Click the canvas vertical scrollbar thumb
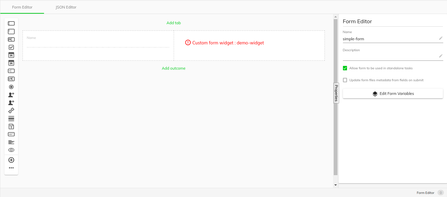Screen dimensions: 447x197 pyautogui.click(x=335, y=97)
